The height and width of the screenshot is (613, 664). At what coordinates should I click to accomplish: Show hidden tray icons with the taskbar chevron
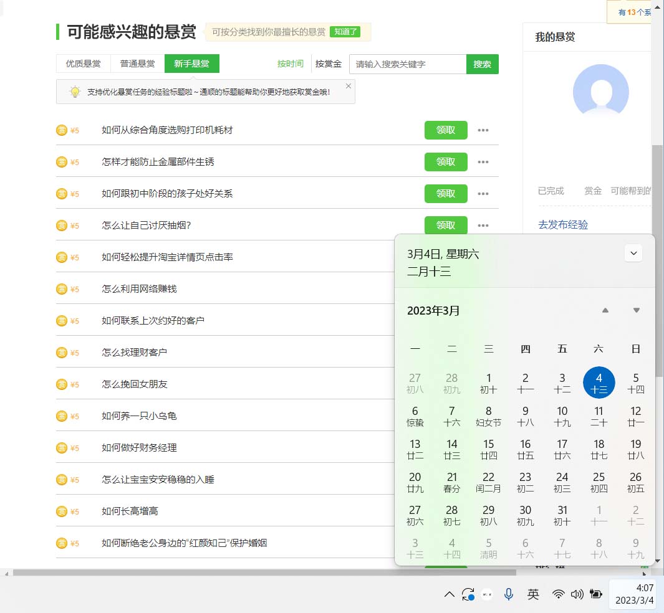click(x=449, y=594)
